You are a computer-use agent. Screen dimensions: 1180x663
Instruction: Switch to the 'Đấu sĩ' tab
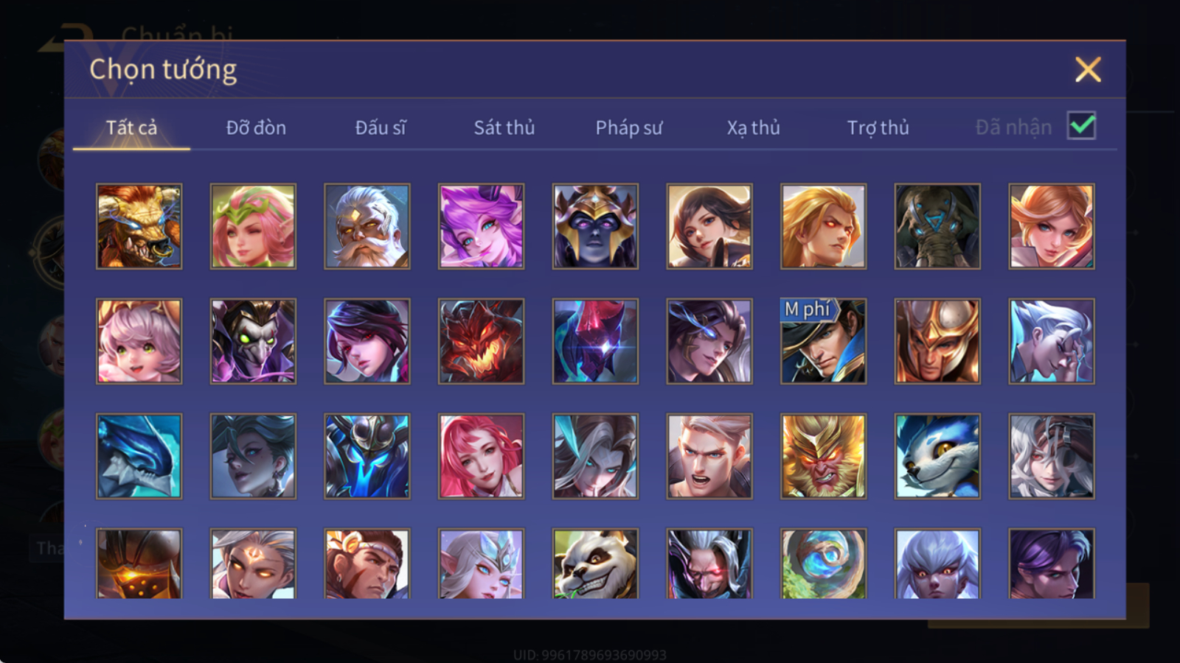[x=381, y=127]
